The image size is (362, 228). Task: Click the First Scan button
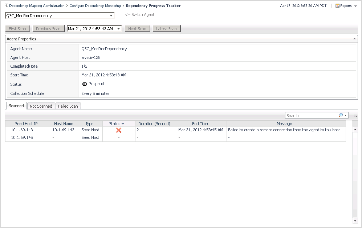click(x=17, y=29)
